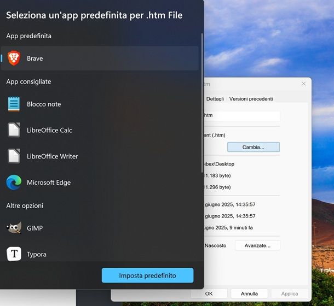
Task: Close the file properties window
Action: click(x=303, y=84)
